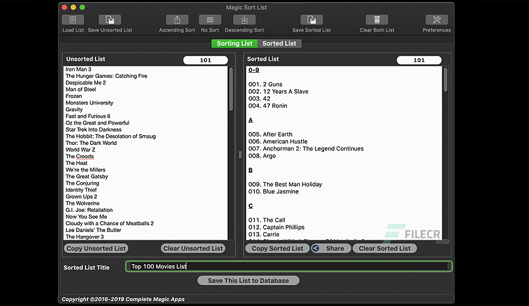Select 'Lee Daniels' The Butler' entry

click(x=93, y=230)
